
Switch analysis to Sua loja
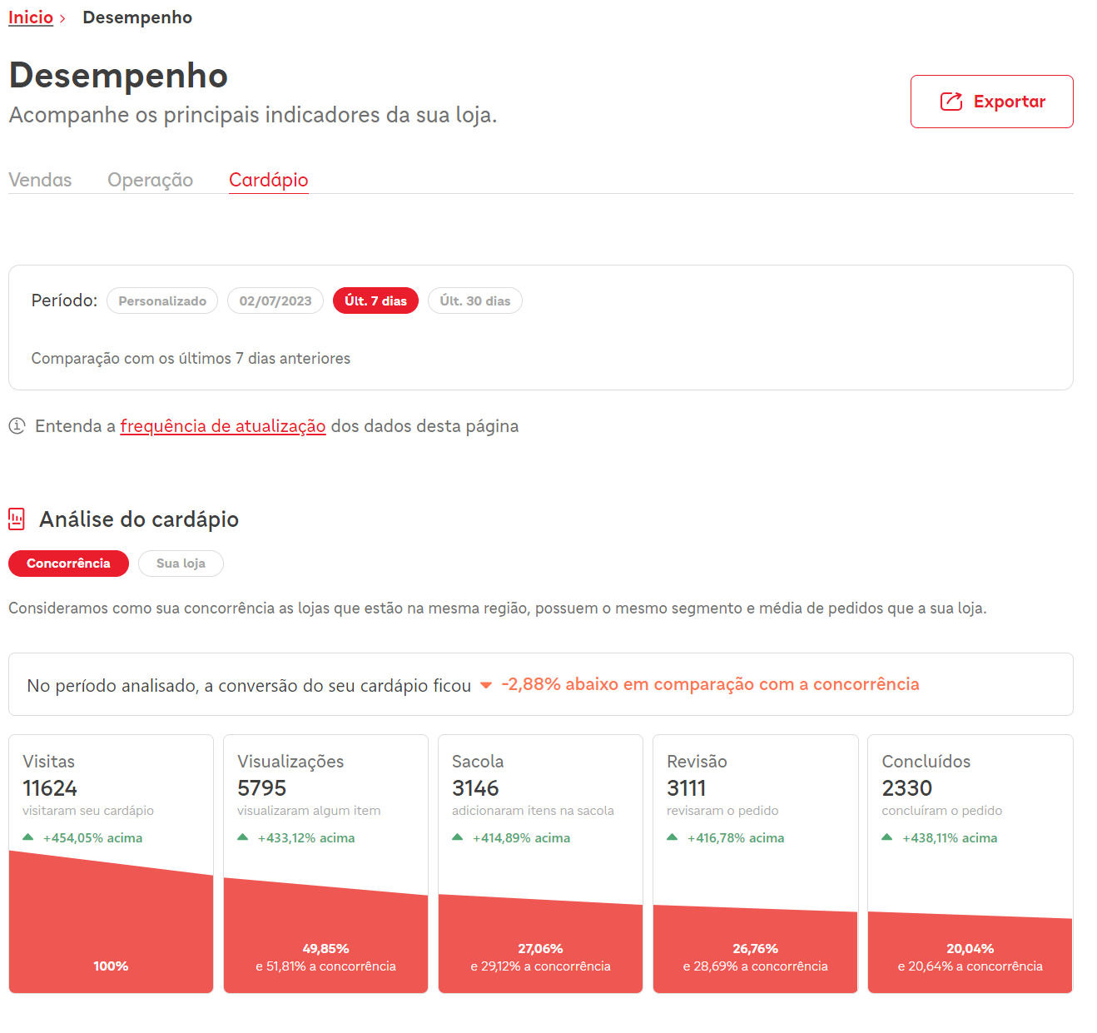181,564
